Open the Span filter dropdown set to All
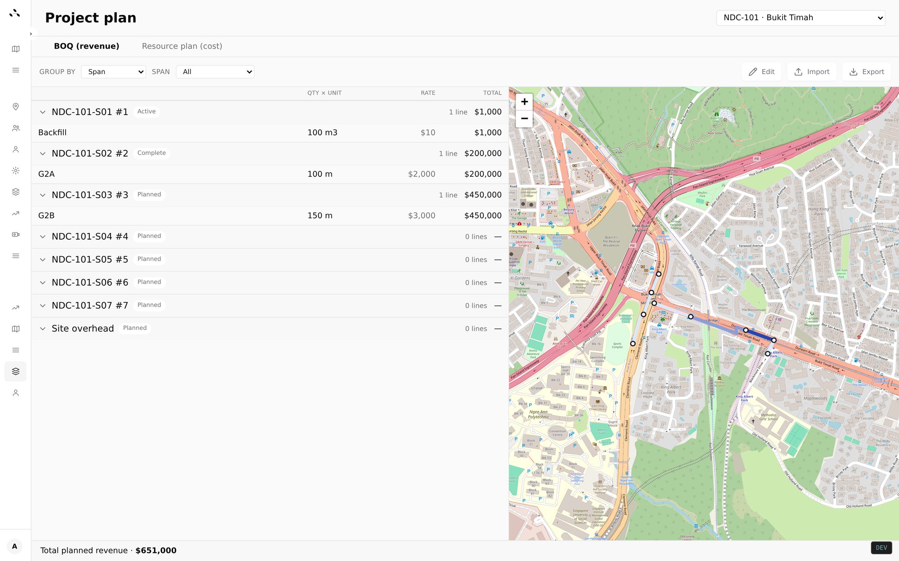The height and width of the screenshot is (561, 899). pos(215,72)
